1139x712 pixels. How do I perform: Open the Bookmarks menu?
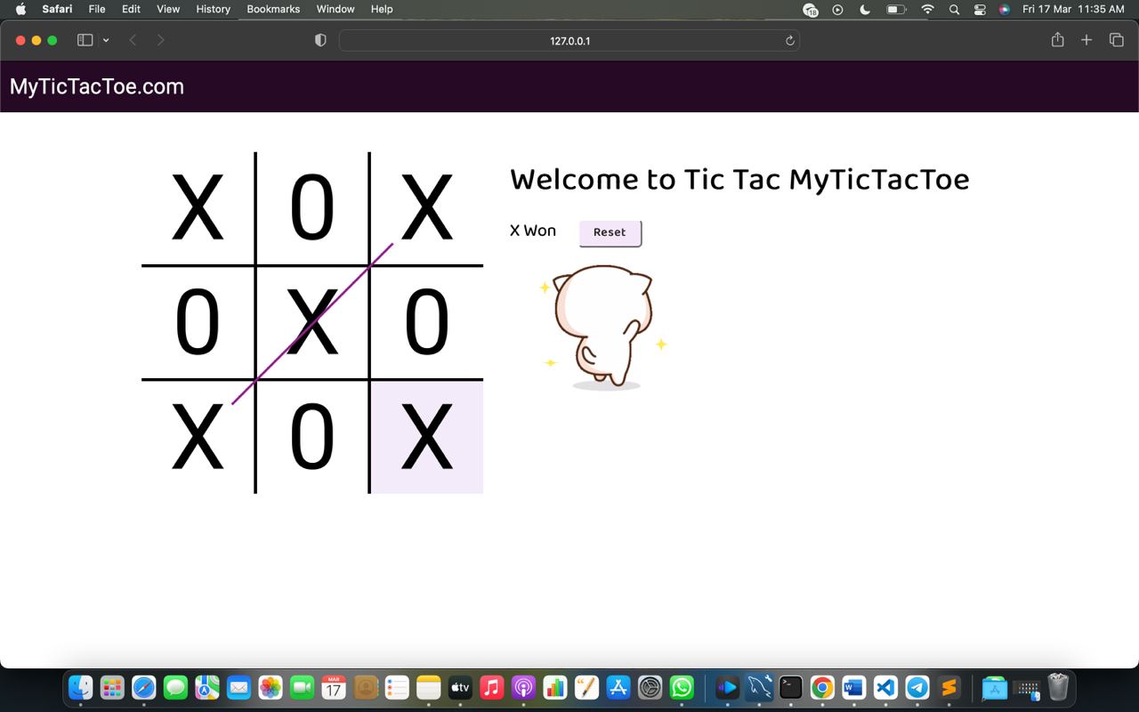pos(273,9)
